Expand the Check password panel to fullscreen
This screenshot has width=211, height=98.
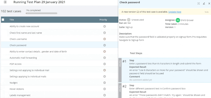click(x=199, y=4)
